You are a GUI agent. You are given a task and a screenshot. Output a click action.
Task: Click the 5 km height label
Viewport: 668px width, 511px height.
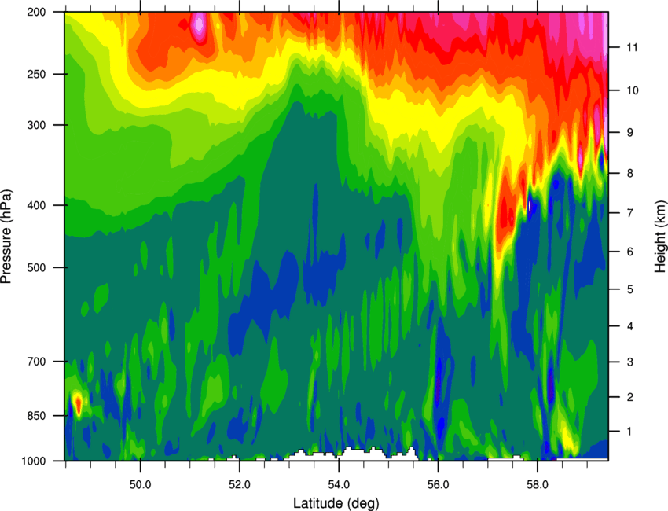pos(629,289)
